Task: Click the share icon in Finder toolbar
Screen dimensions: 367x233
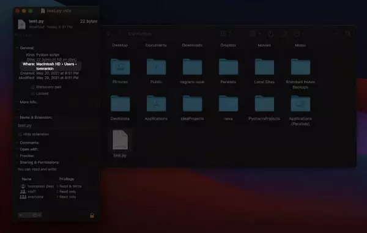Action: tap(271, 34)
